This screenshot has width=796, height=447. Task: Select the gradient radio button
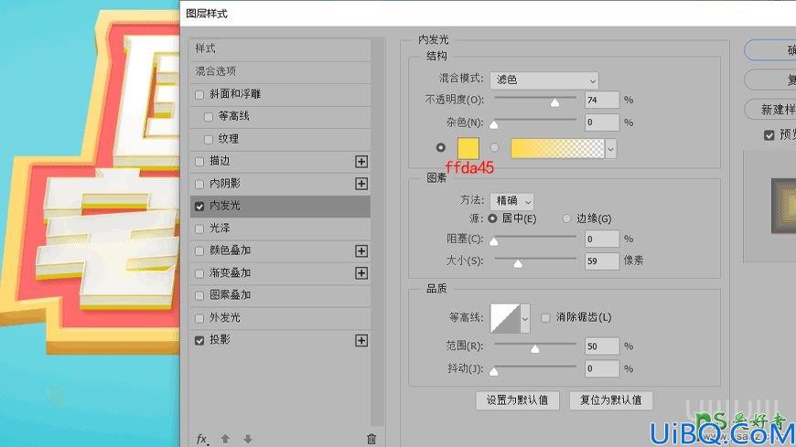pyautogui.click(x=494, y=148)
